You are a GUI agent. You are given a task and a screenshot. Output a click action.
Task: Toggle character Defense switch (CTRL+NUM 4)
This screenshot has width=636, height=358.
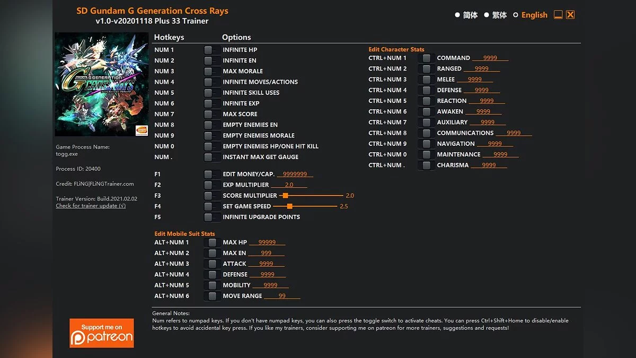tap(426, 90)
